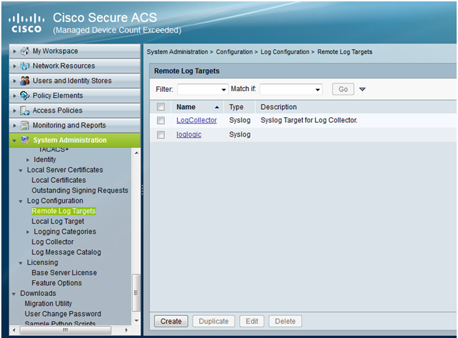Screen dimensions: 458x338
Task: Click the Duplicate button
Action: click(214, 321)
